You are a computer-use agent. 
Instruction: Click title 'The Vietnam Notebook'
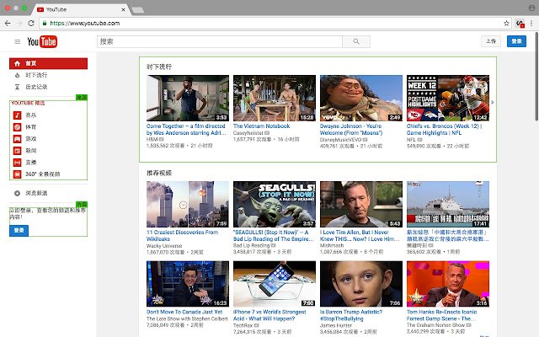pos(261,126)
